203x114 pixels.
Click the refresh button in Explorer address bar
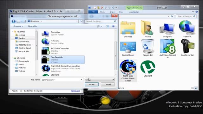point(172,16)
